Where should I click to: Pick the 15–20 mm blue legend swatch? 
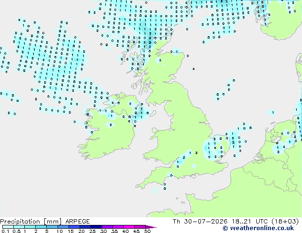click(x=74, y=227)
